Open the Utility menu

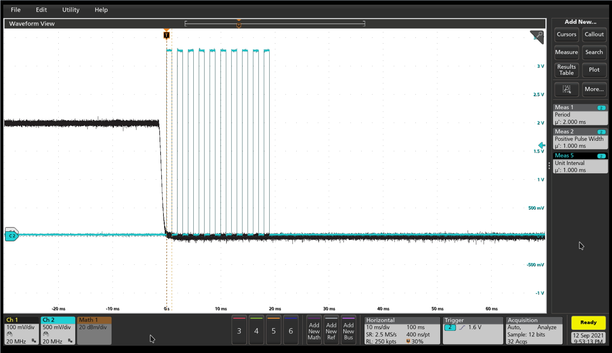pos(71,10)
